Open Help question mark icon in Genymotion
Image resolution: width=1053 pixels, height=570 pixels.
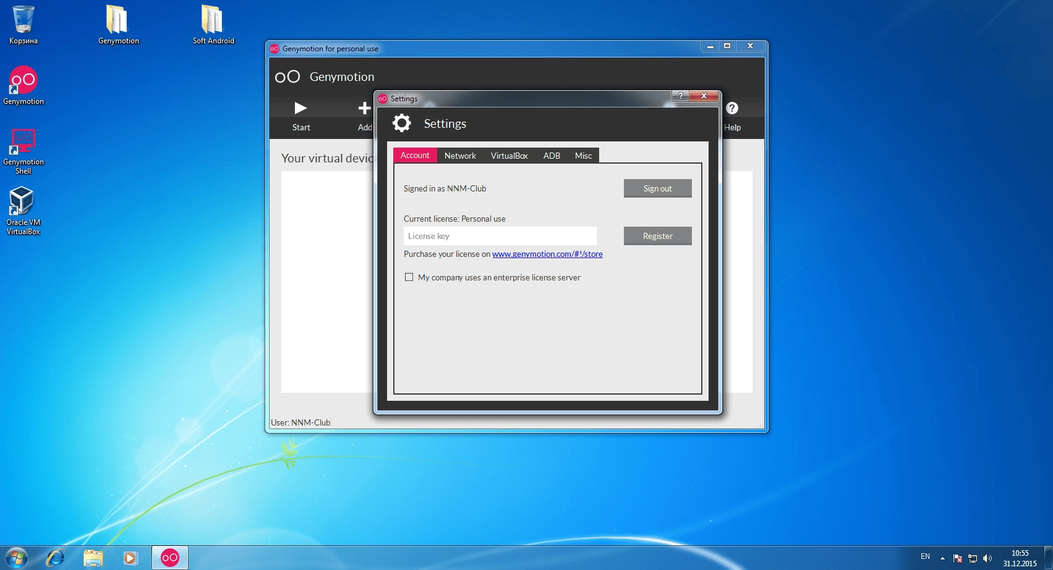coord(732,108)
